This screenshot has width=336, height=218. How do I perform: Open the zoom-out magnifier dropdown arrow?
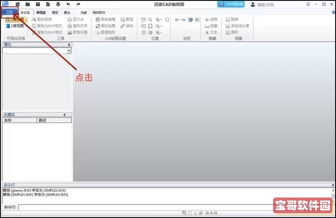tap(161, 26)
